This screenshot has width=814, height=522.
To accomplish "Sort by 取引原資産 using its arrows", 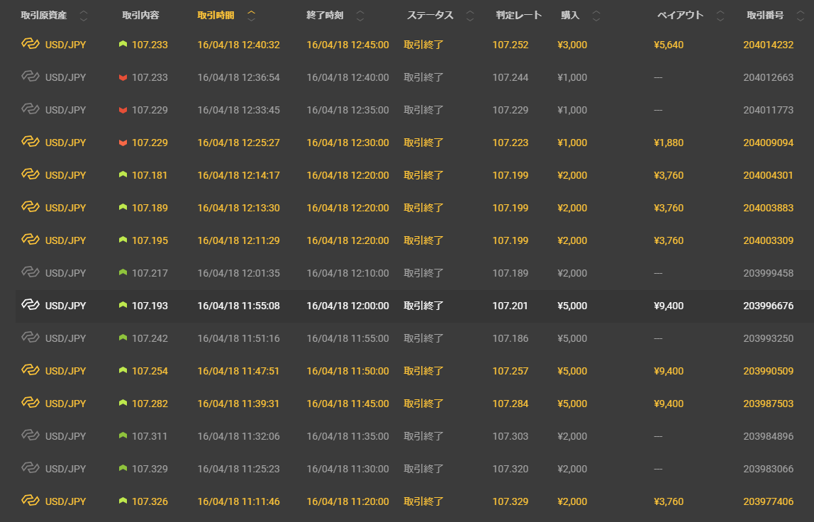I will pos(84,16).
